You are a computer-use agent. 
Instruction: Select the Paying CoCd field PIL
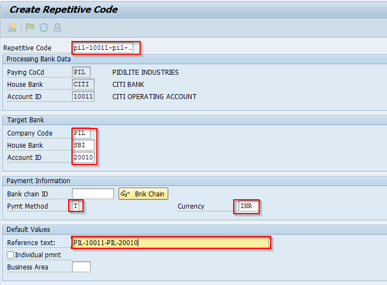point(81,72)
